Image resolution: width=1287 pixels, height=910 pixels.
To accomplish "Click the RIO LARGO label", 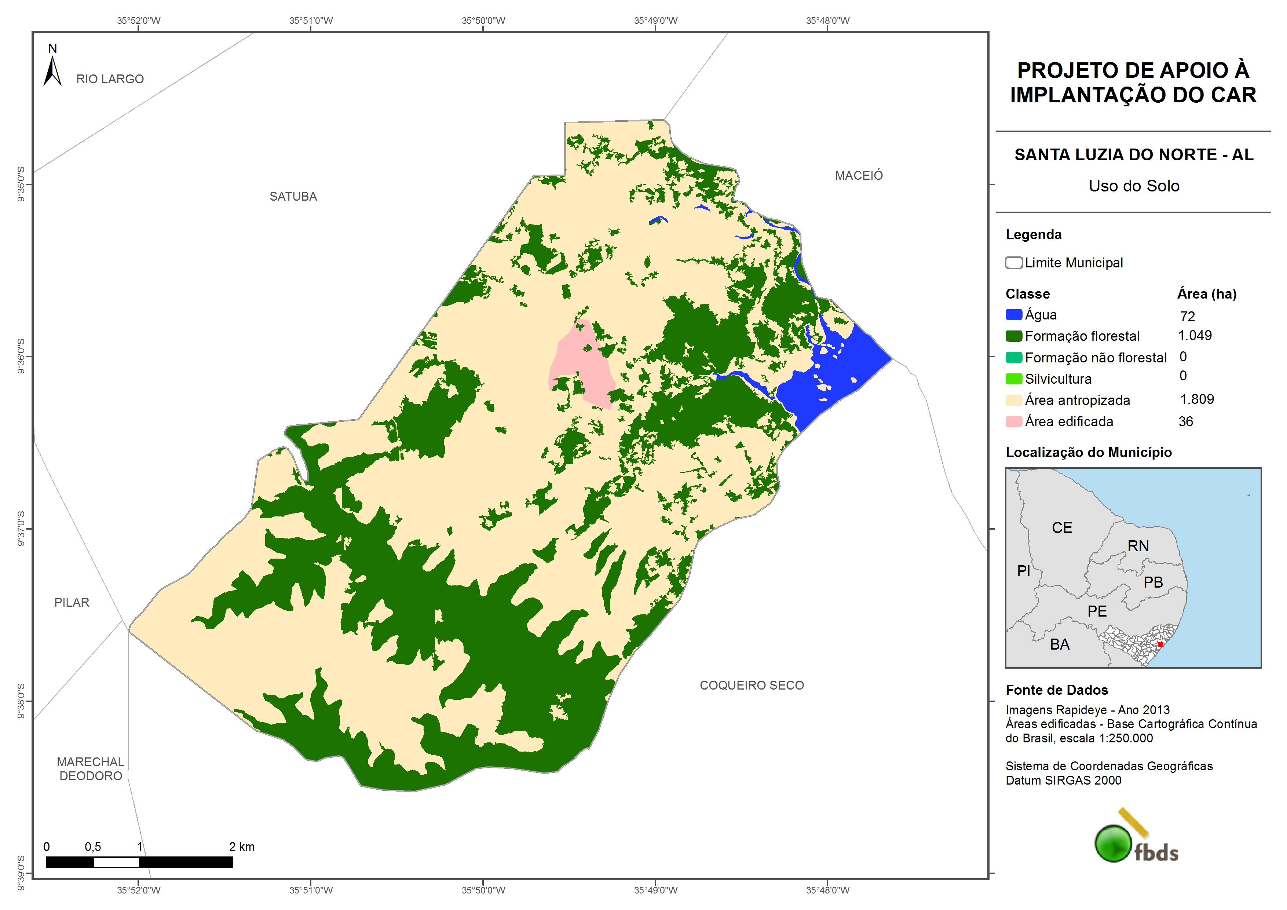I will (110, 79).
